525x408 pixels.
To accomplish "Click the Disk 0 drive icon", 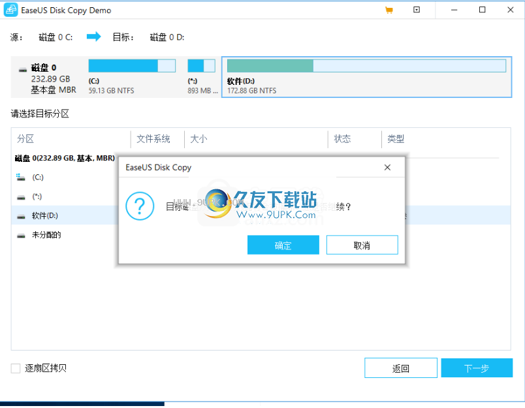I will 23,70.
